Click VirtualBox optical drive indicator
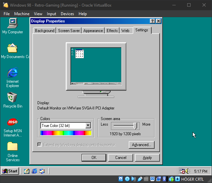Screen dimensions: 212x183 (127, 179)
